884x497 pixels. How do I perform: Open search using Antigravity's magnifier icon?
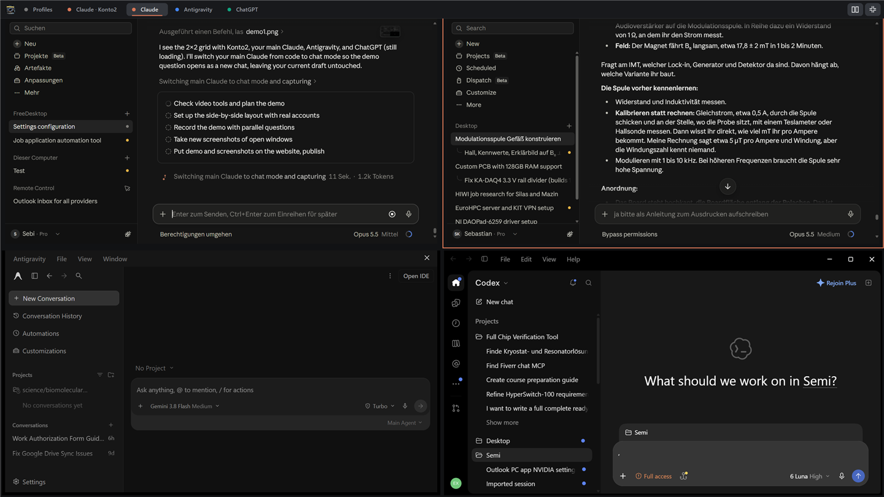pyautogui.click(x=79, y=276)
